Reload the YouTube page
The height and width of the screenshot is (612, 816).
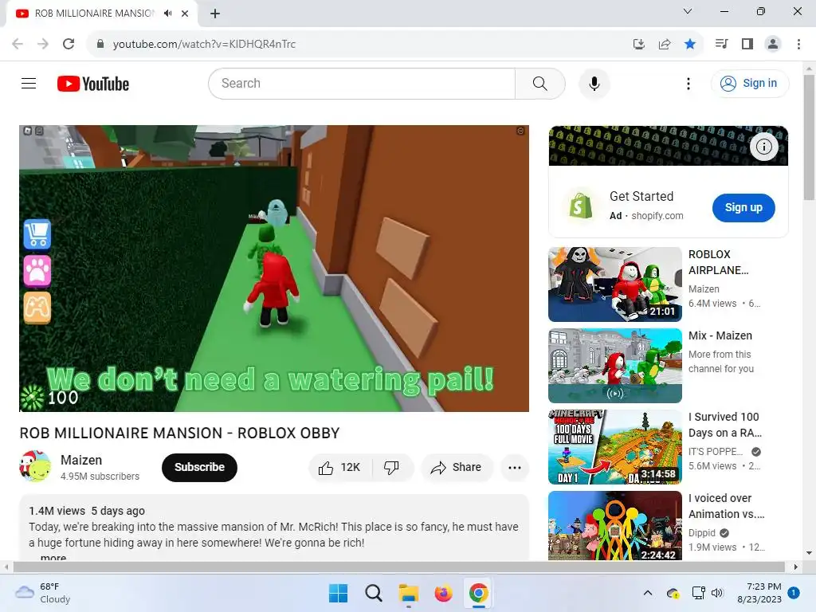point(69,44)
